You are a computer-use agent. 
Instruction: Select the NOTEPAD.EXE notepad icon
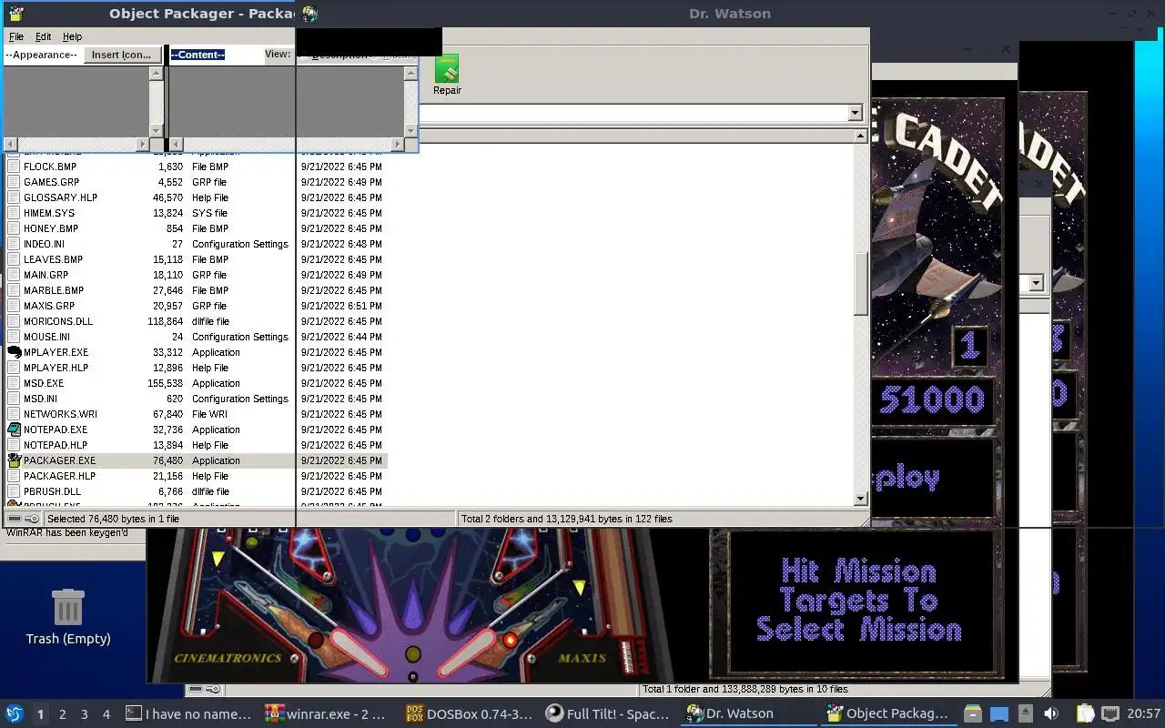[x=15, y=430]
